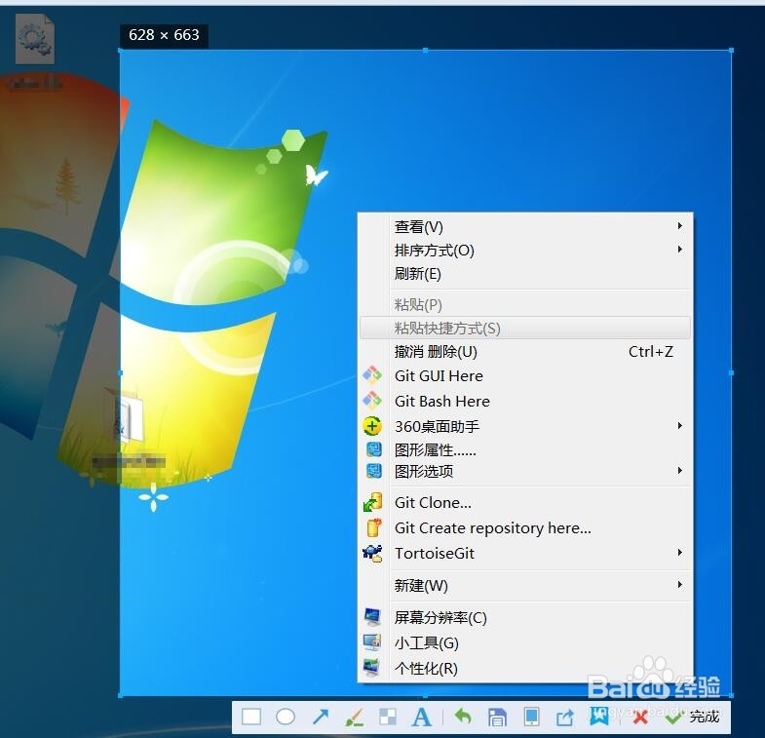Open 图形选项 menu entry
Image resolution: width=765 pixels, height=738 pixels.
[525, 472]
